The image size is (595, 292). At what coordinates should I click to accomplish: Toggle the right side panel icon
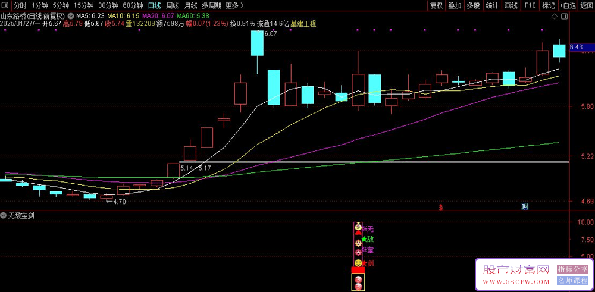pos(565,16)
